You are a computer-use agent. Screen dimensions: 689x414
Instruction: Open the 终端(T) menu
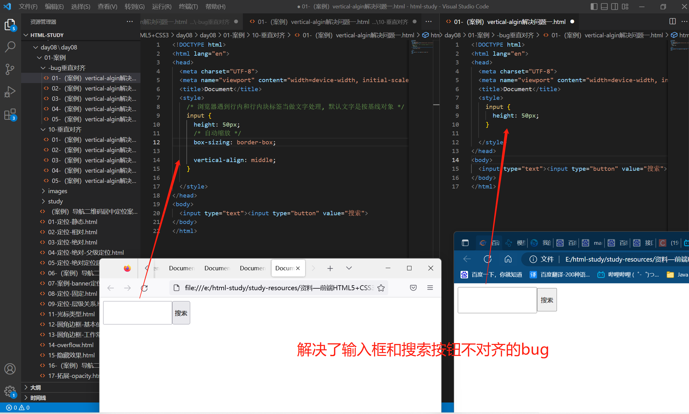(x=188, y=7)
